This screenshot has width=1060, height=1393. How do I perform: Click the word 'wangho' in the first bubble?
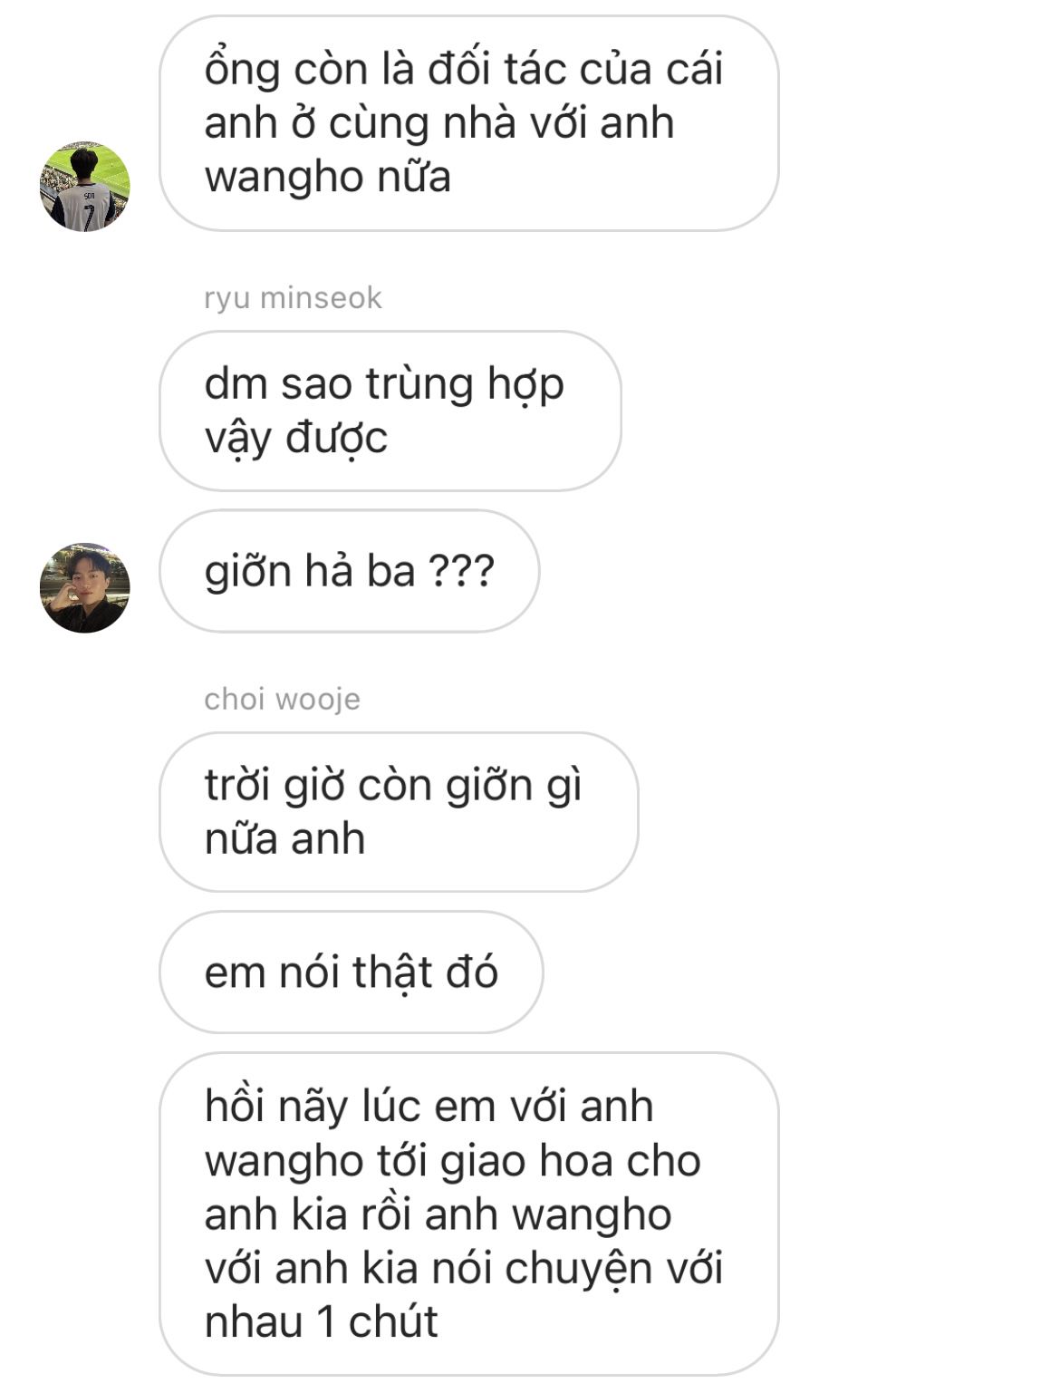tap(284, 178)
